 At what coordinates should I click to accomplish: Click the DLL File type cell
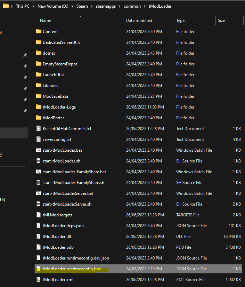click(183, 236)
